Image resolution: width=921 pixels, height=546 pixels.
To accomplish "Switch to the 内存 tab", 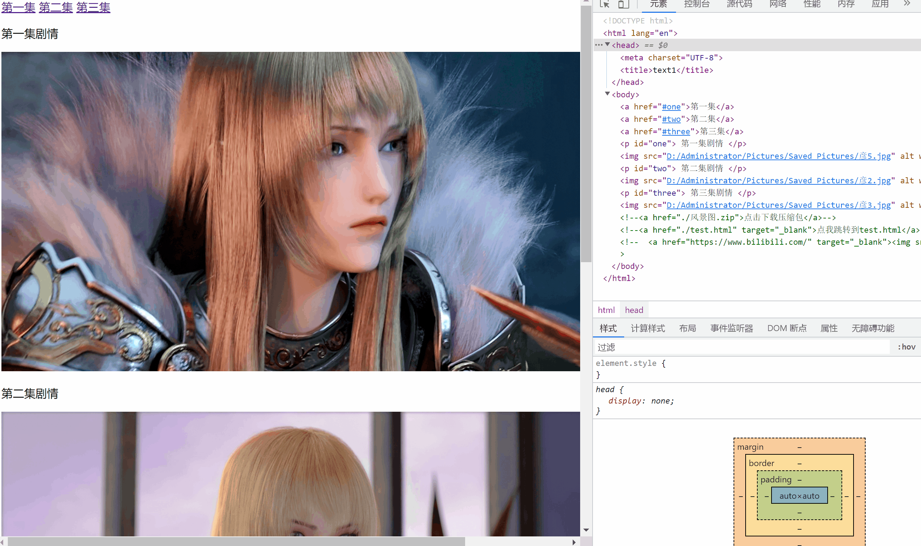I will click(x=846, y=4).
